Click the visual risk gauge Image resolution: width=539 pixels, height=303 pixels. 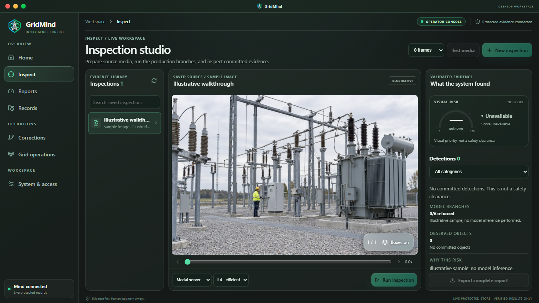[x=456, y=120]
